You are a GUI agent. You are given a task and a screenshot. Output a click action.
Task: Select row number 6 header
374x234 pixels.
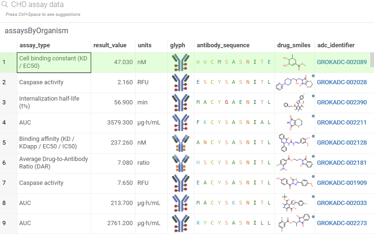[5, 163]
